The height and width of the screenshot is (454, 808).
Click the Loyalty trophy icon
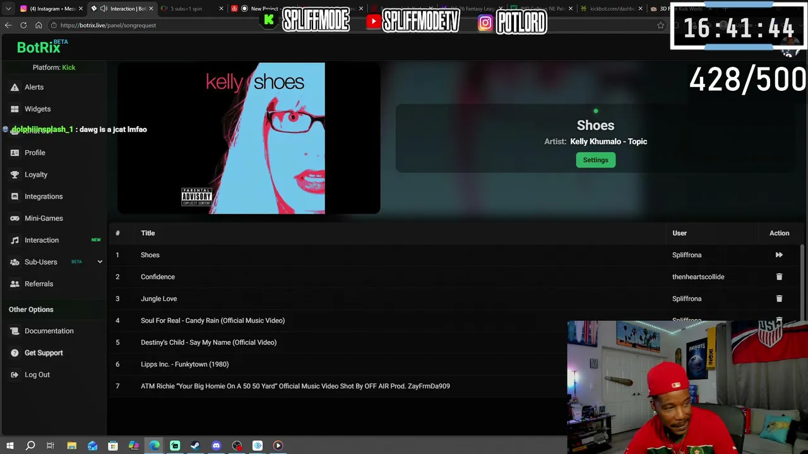click(x=15, y=175)
